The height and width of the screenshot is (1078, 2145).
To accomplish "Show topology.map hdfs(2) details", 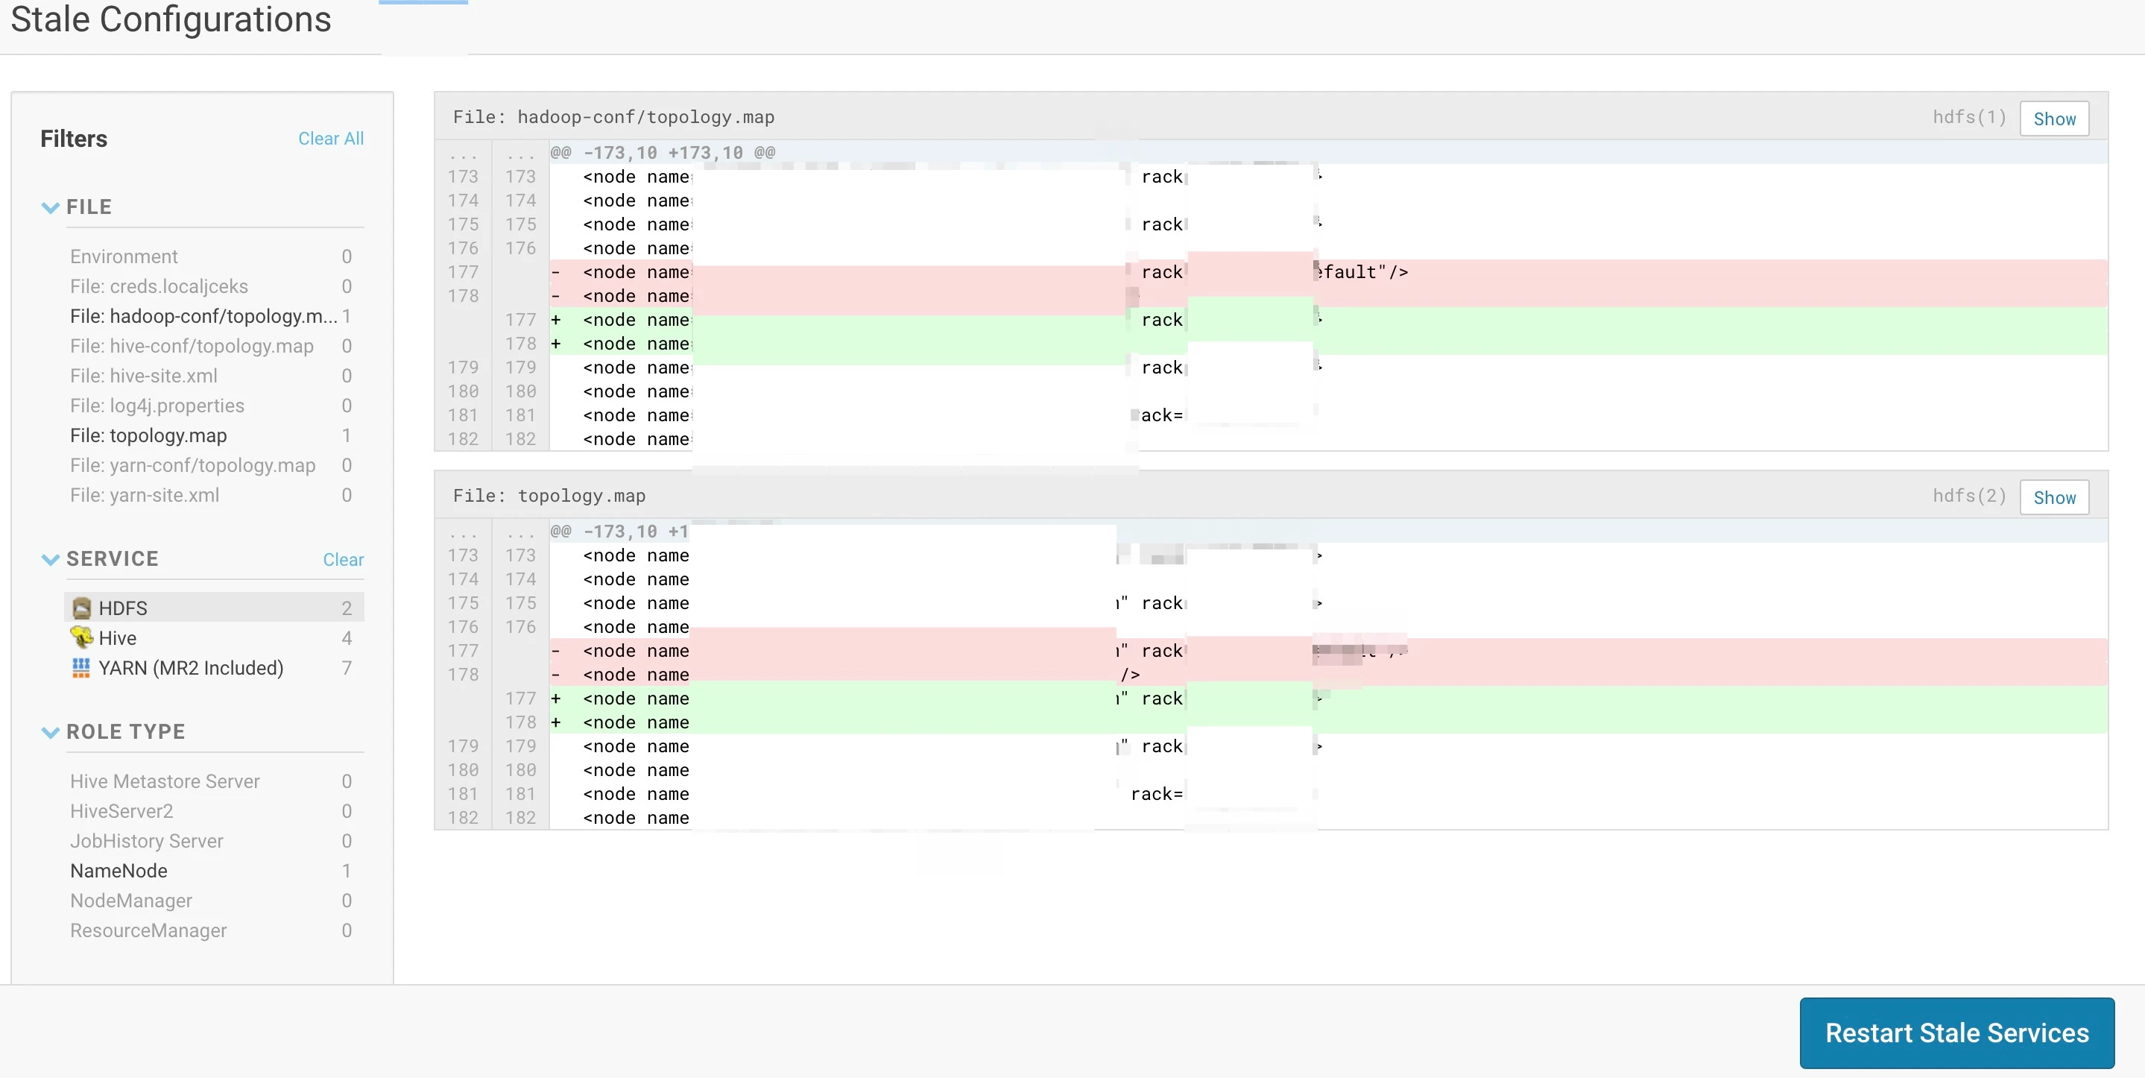I will click(x=2054, y=497).
